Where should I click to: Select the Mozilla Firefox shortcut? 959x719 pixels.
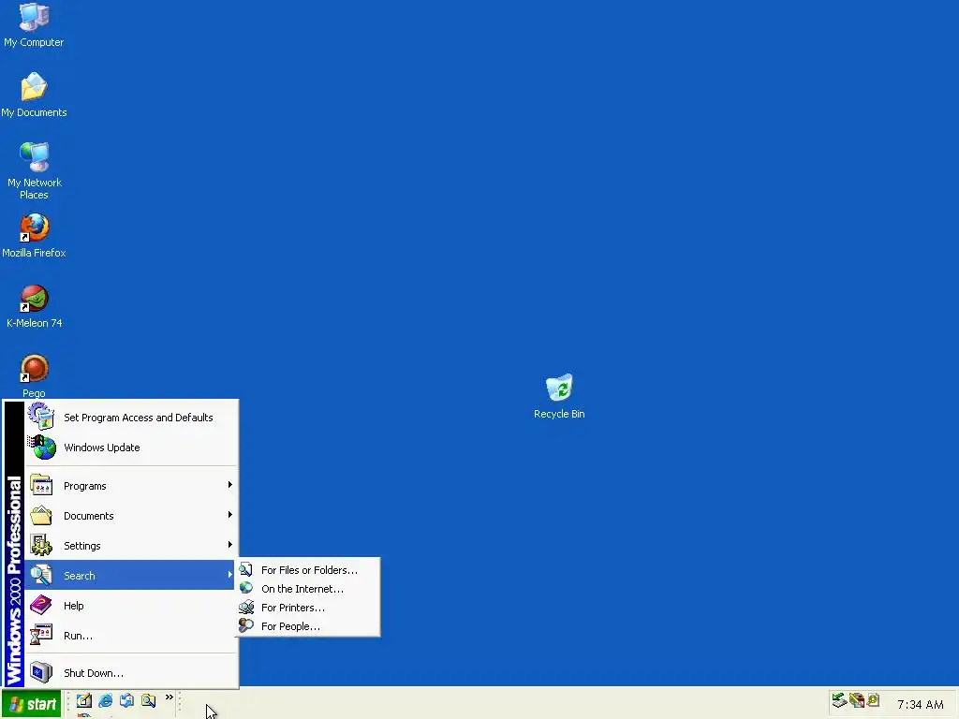pos(34,236)
